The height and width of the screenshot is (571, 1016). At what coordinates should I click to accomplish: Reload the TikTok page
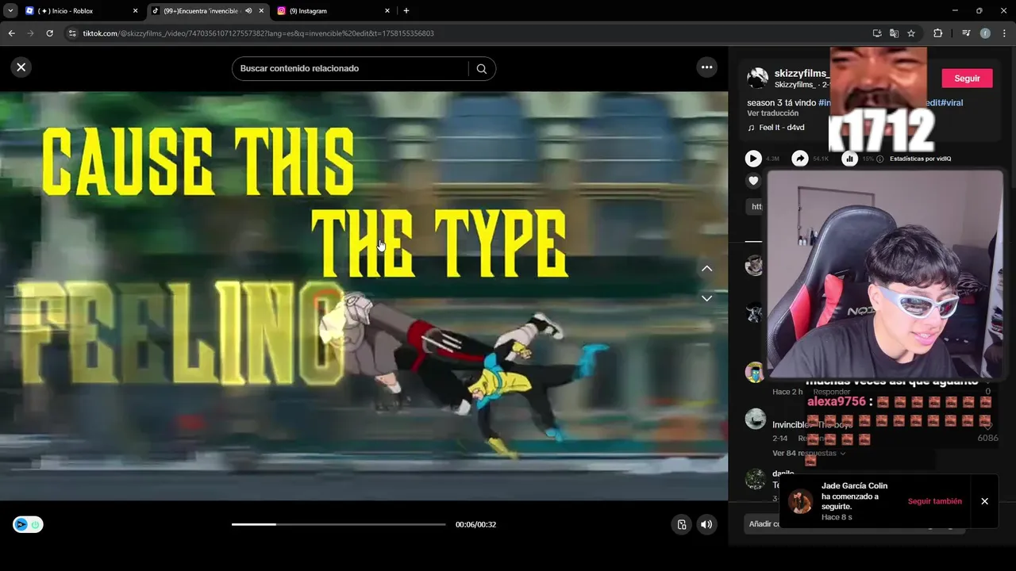pos(49,33)
